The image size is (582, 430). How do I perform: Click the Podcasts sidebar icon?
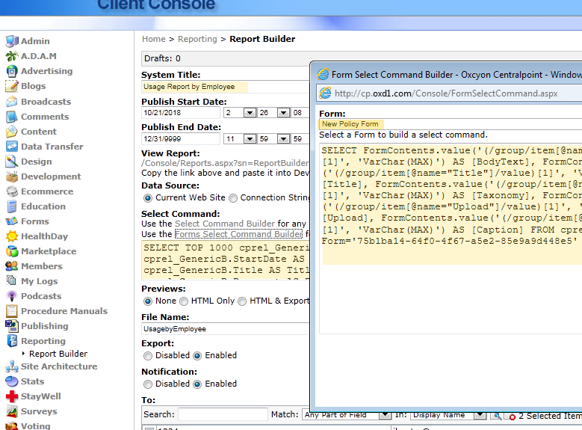tap(11, 296)
